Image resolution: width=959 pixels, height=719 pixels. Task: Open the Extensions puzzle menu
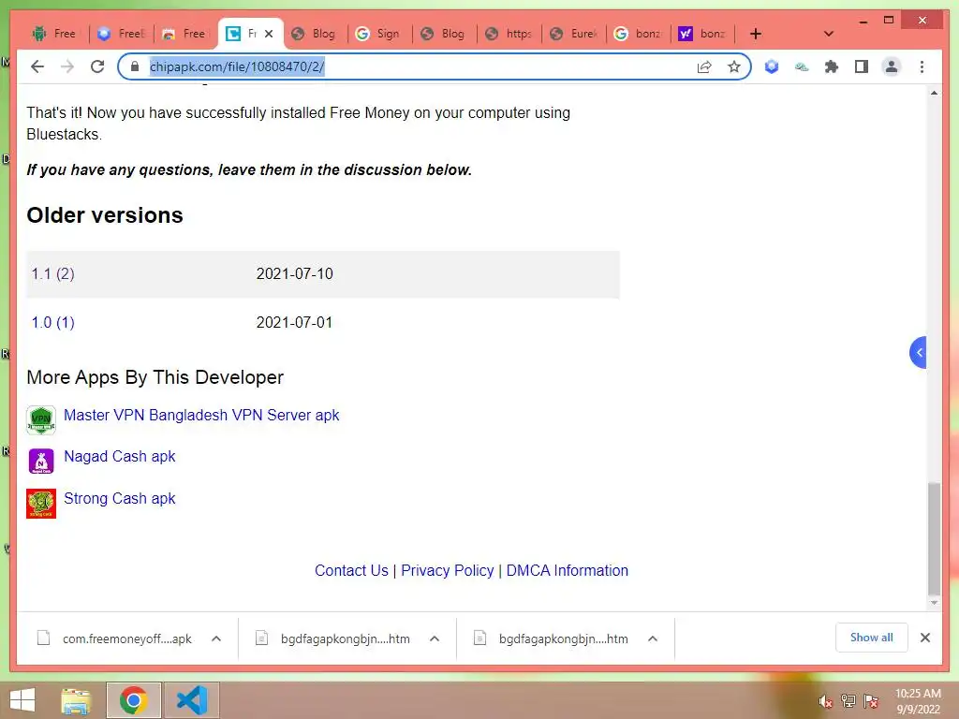(832, 66)
